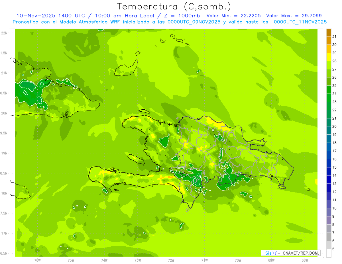Click the "18N" latitude axis label
Image resolution: width=342 pixels, height=264 pixels.
[x=4, y=193]
